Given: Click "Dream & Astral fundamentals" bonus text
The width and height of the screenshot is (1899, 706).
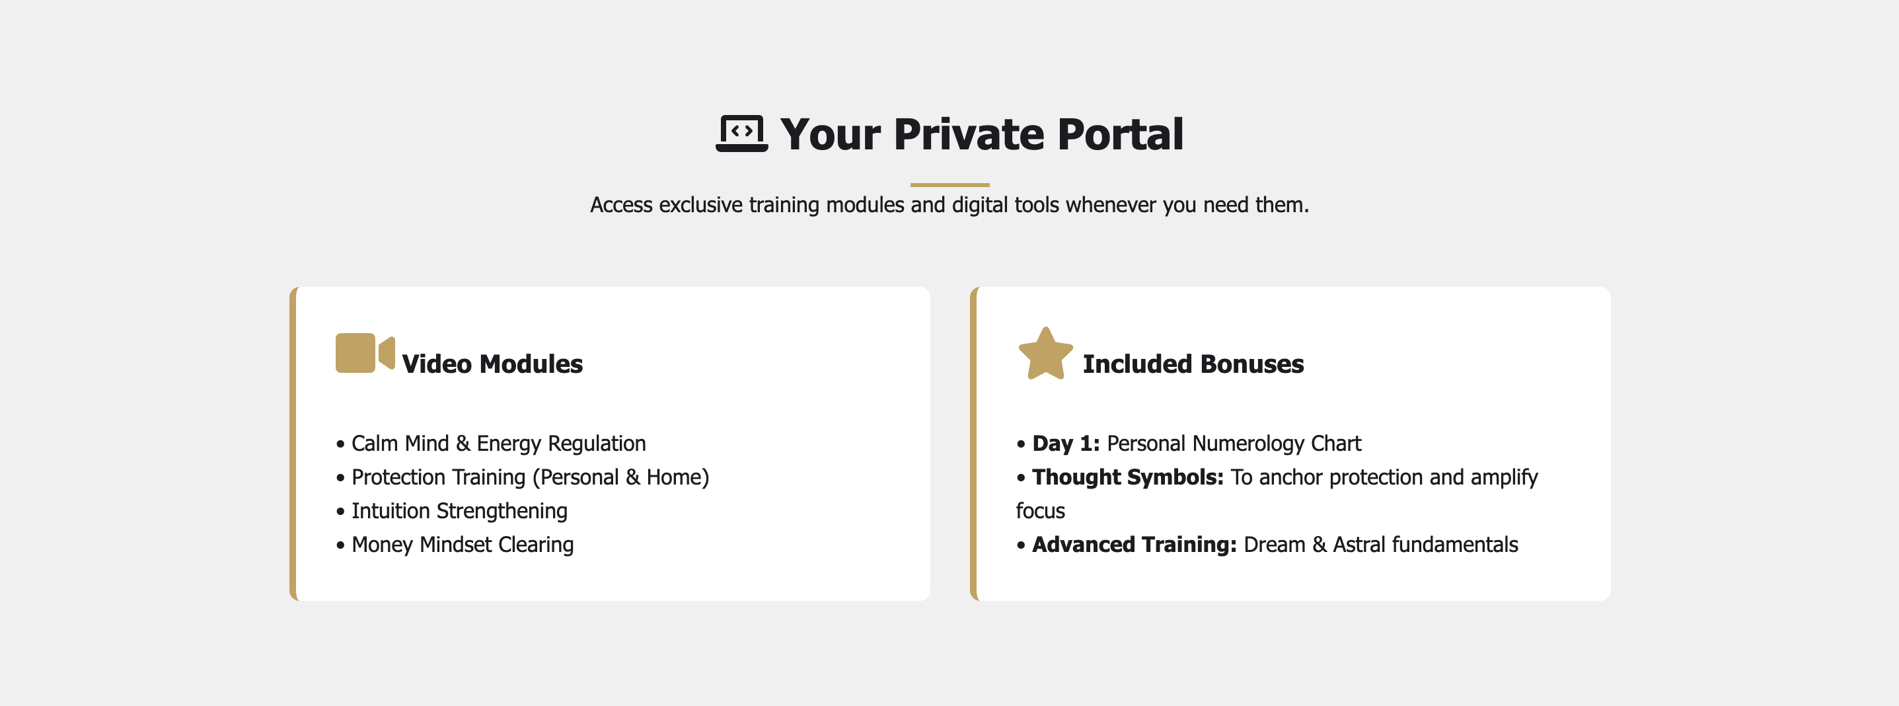Looking at the screenshot, I should pyautogui.click(x=1381, y=545).
